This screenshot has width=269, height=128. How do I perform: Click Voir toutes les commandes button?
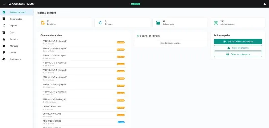238,41
